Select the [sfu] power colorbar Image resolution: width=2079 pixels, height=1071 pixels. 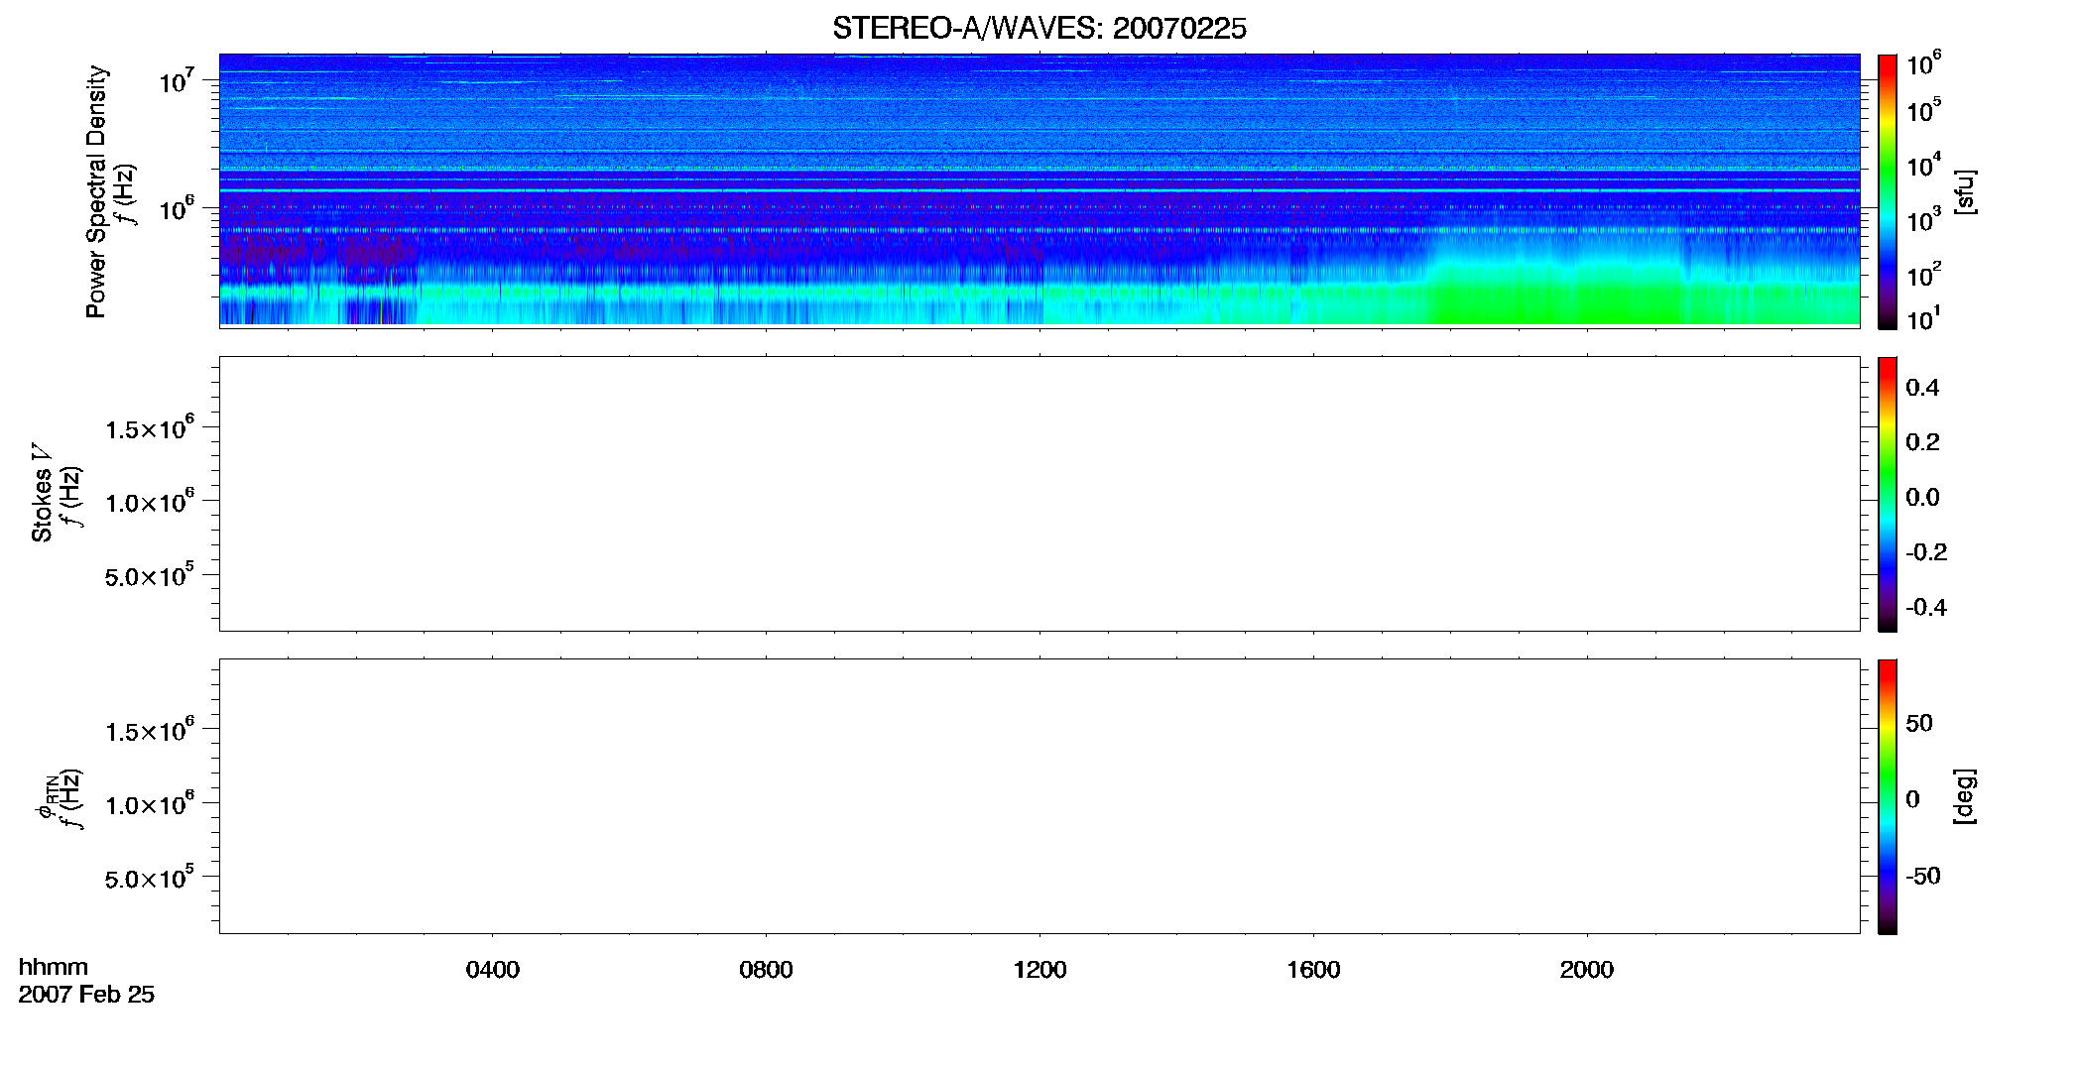[x=1888, y=191]
